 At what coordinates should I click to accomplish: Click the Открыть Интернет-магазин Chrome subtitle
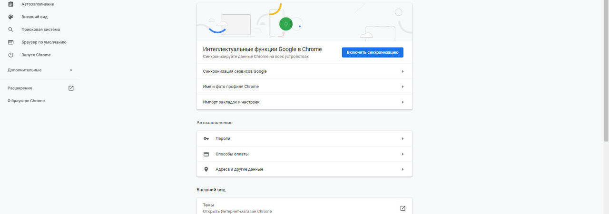point(237,211)
